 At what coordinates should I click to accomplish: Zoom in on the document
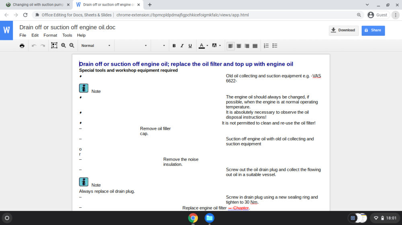[64, 46]
